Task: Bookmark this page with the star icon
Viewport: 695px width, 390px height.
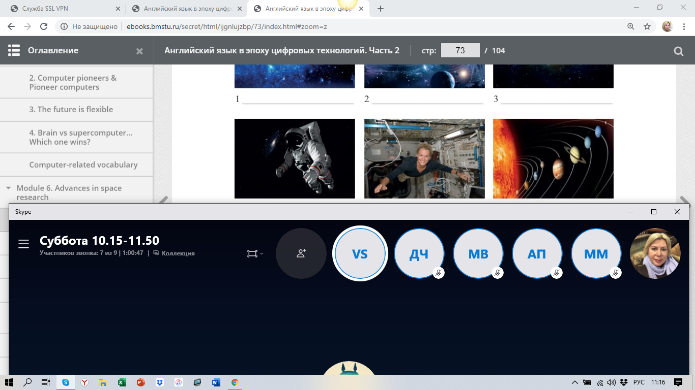Action: tap(647, 26)
